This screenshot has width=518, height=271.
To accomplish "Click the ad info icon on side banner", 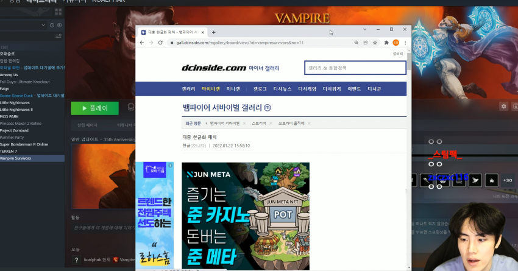I will pos(170,165).
